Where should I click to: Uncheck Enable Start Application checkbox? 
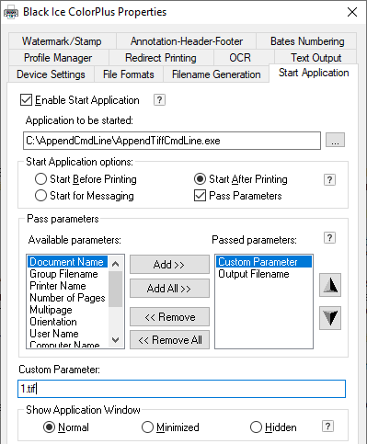(26, 100)
